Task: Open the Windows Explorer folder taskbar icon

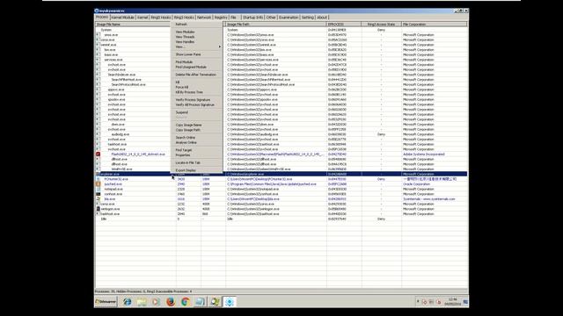Action: point(142,302)
